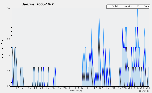Screen dimensions: 152x93
Task: Click the '9 h' x-axis label
Action: [65, 88]
